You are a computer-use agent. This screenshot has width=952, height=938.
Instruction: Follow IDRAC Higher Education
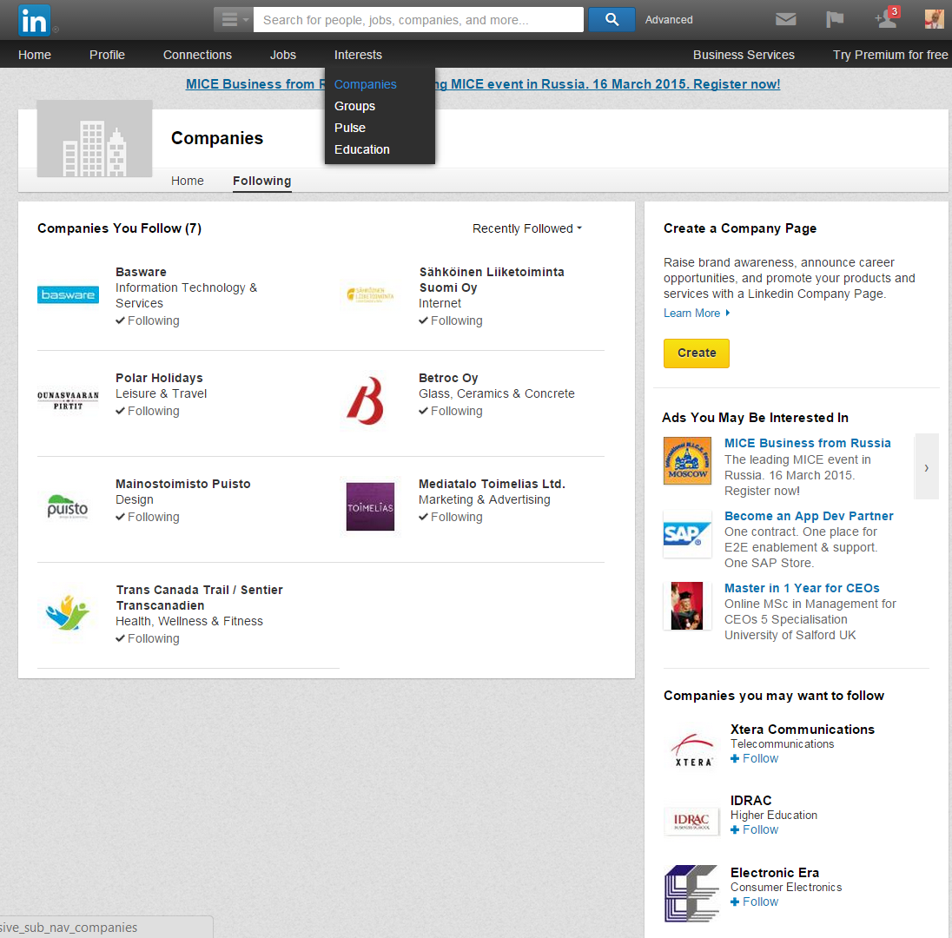pos(754,829)
